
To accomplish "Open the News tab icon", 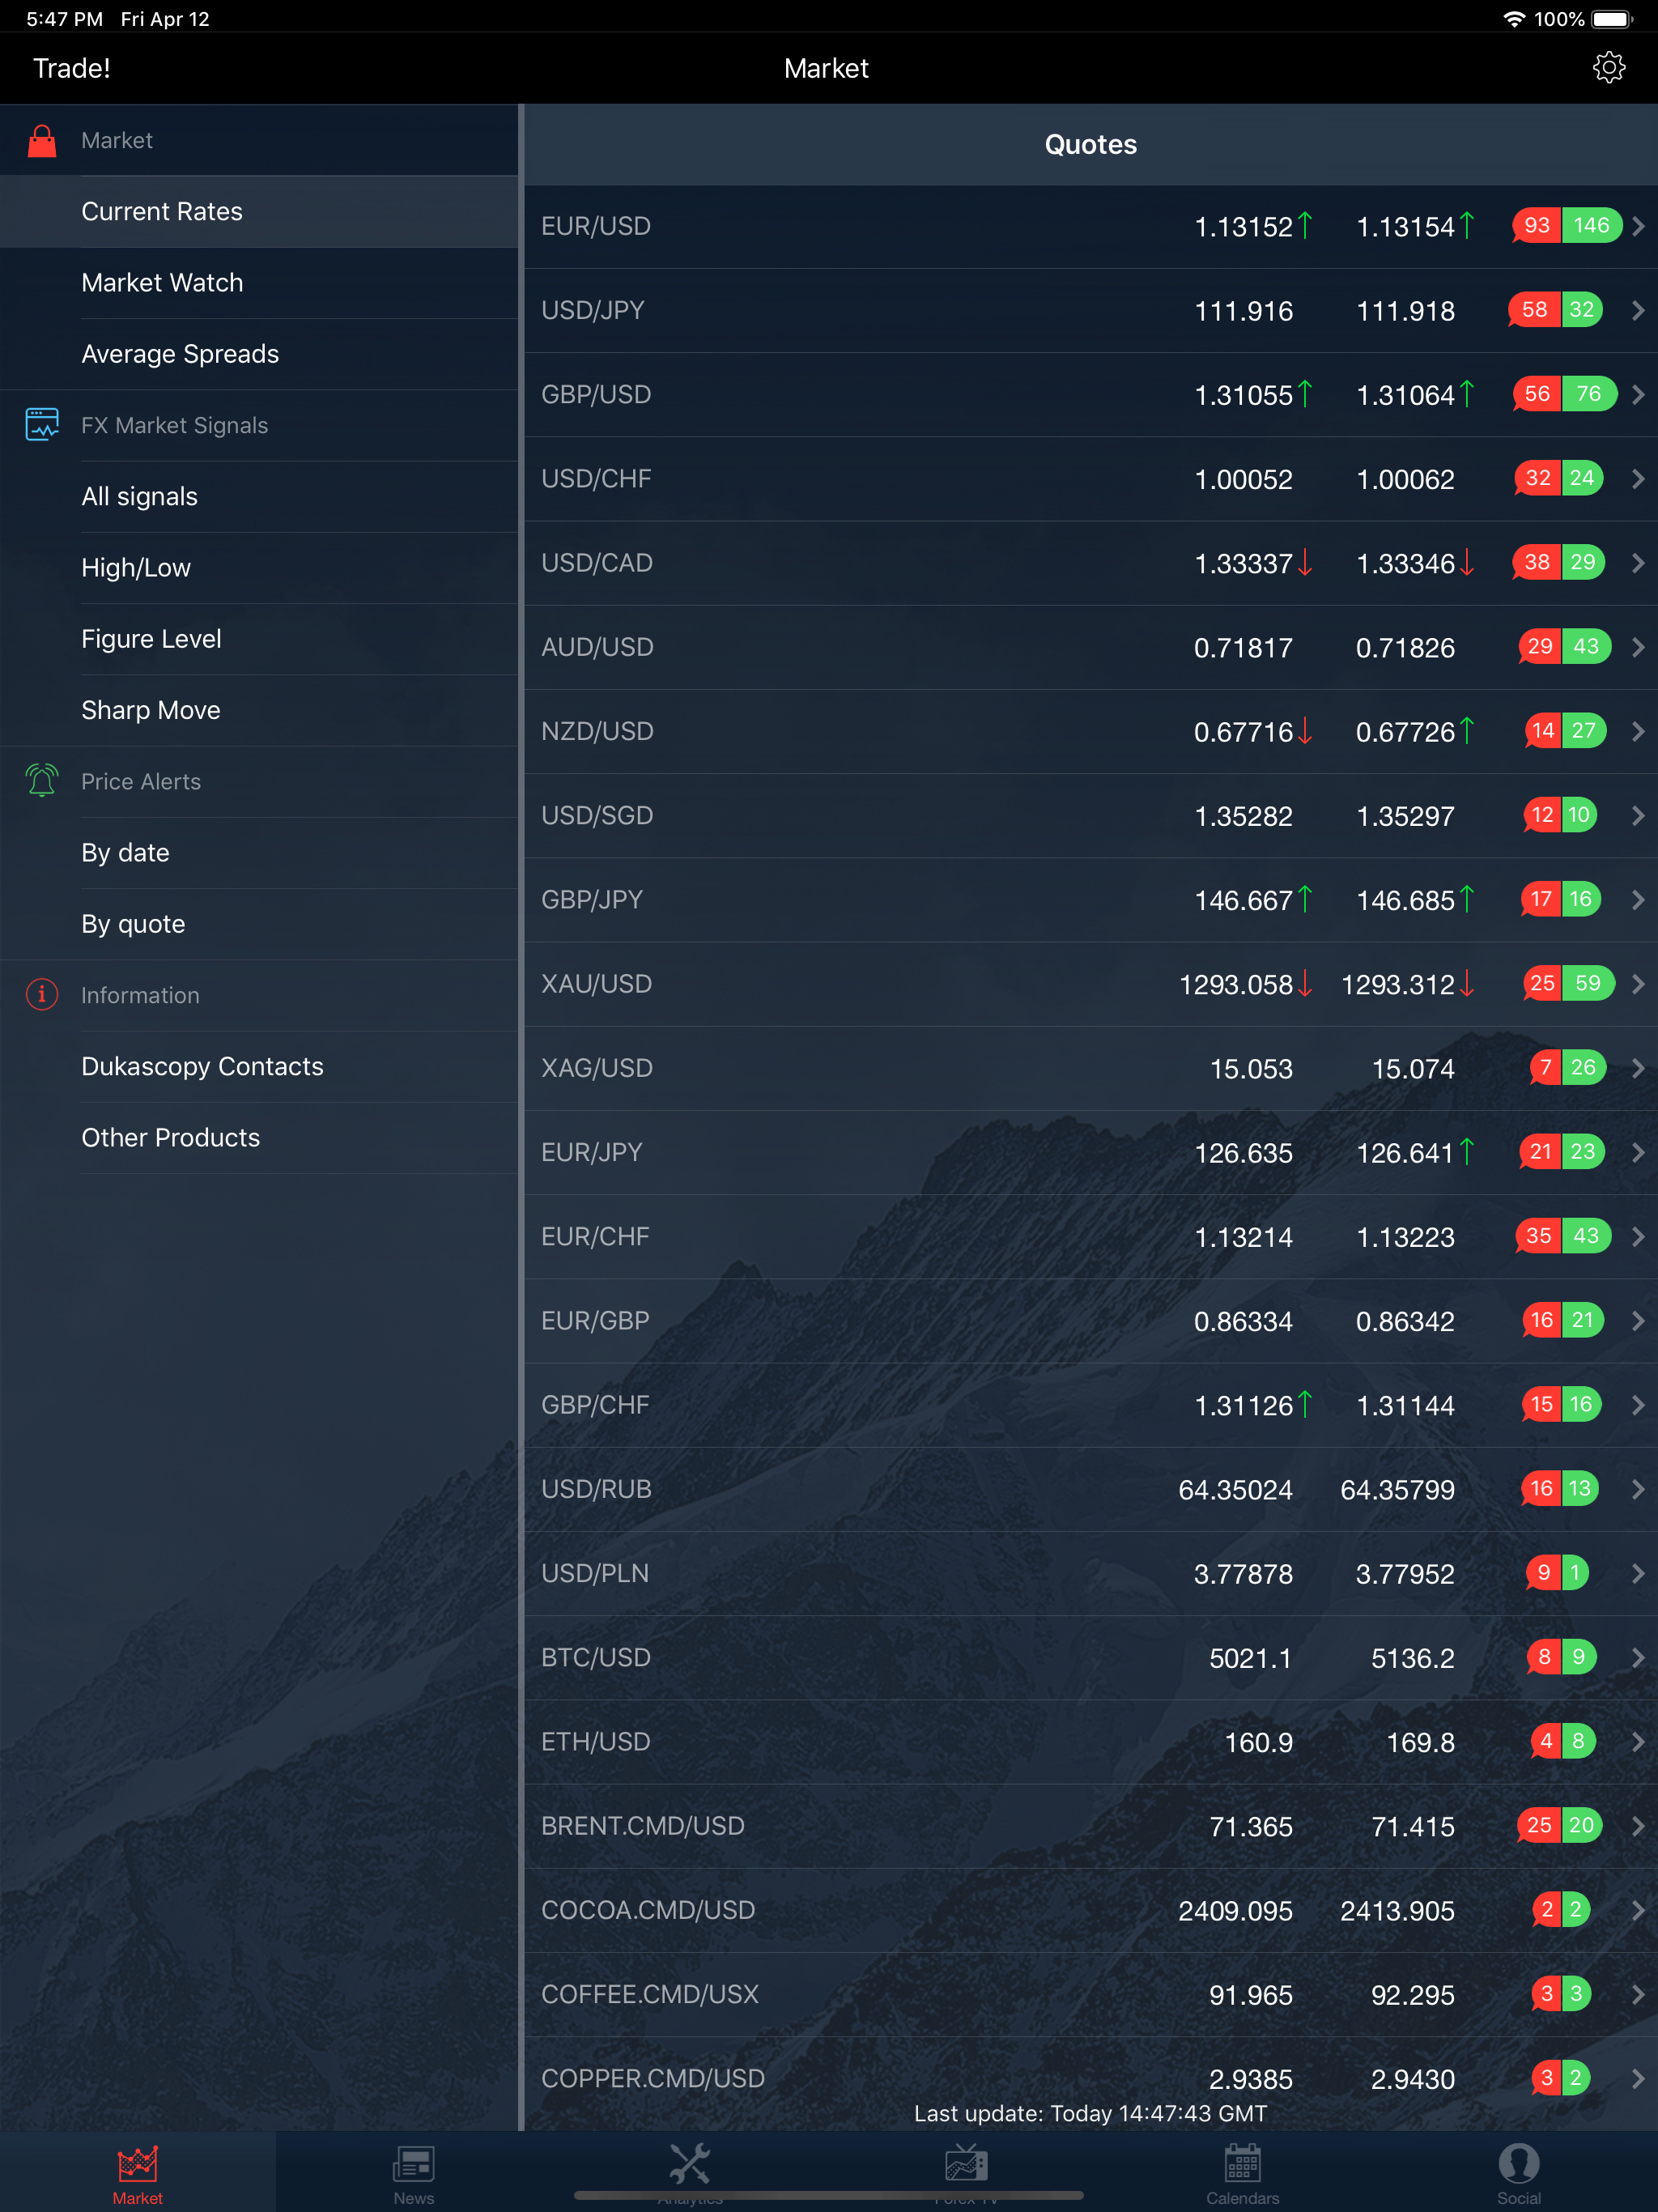I will [413, 2165].
